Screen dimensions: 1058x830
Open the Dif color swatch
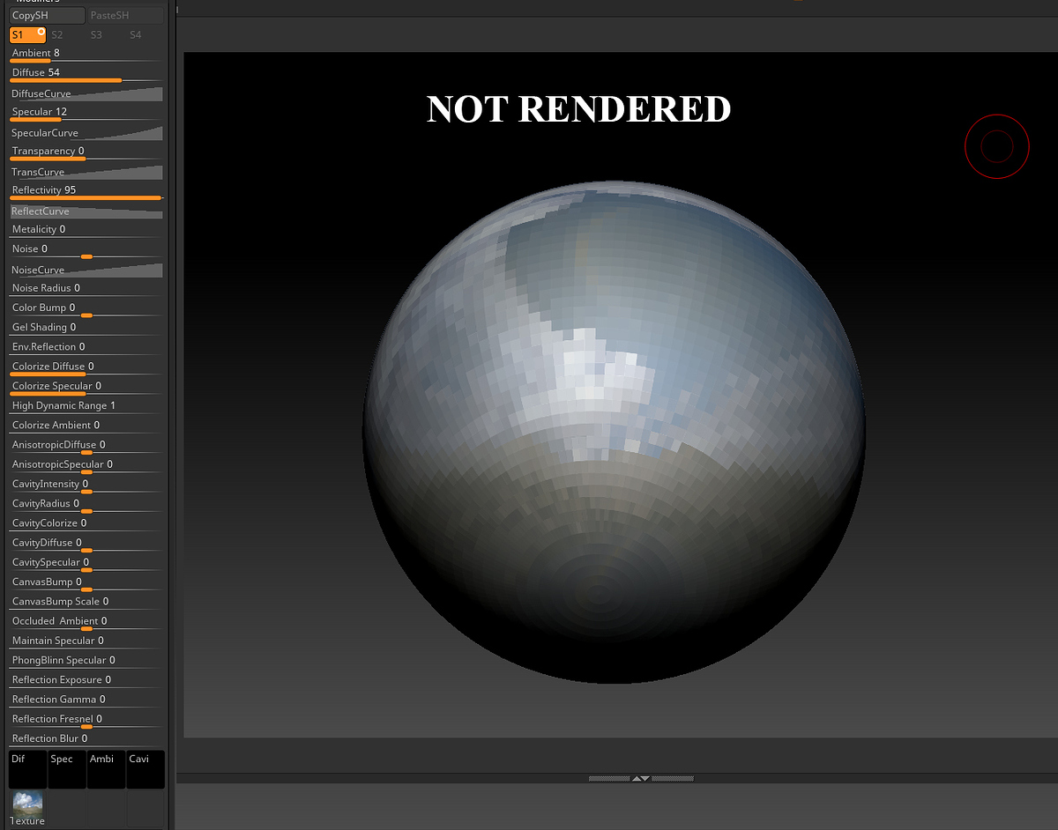pyautogui.click(x=28, y=769)
